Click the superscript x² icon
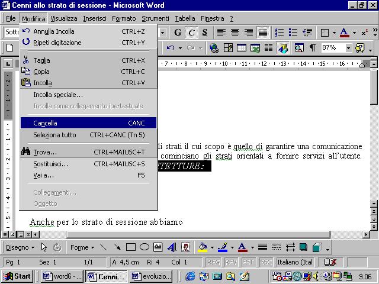This screenshot has width=379, height=284. pos(365,33)
